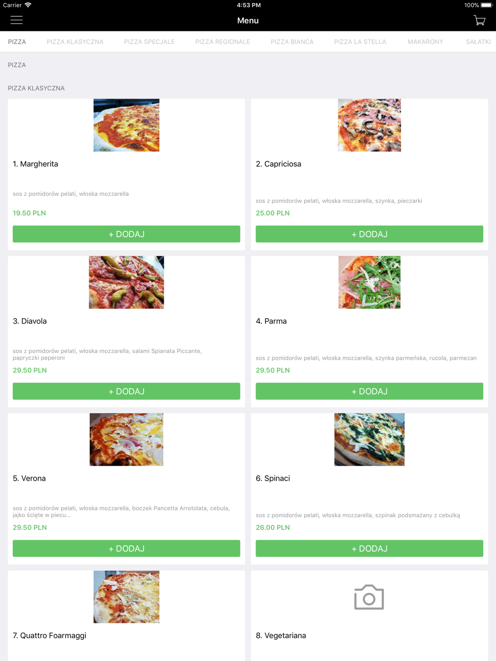Viewport: 496px width, 661px height.
Task: Open the Pizza Regionale tab
Action: pos(223,42)
